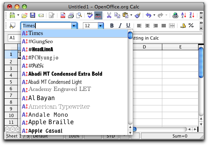Collapse the Font Name dropdown arrow
This screenshot has width=208, height=145.
pyautogui.click(x=74, y=26)
